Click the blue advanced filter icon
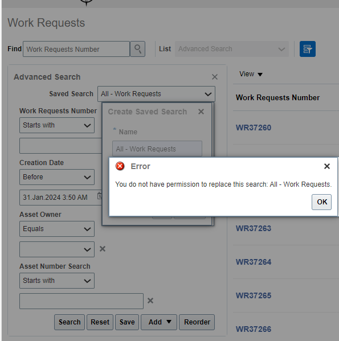Image resolution: width=339 pixels, height=341 pixels. point(308,49)
